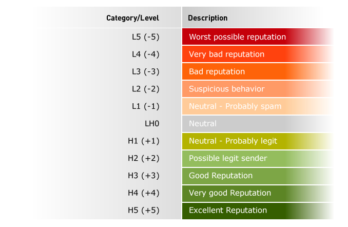
Task: Click the Neutral - Probably legit bar
Action: pos(258,141)
